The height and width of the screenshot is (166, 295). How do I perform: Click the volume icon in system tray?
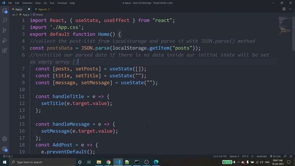point(261,162)
